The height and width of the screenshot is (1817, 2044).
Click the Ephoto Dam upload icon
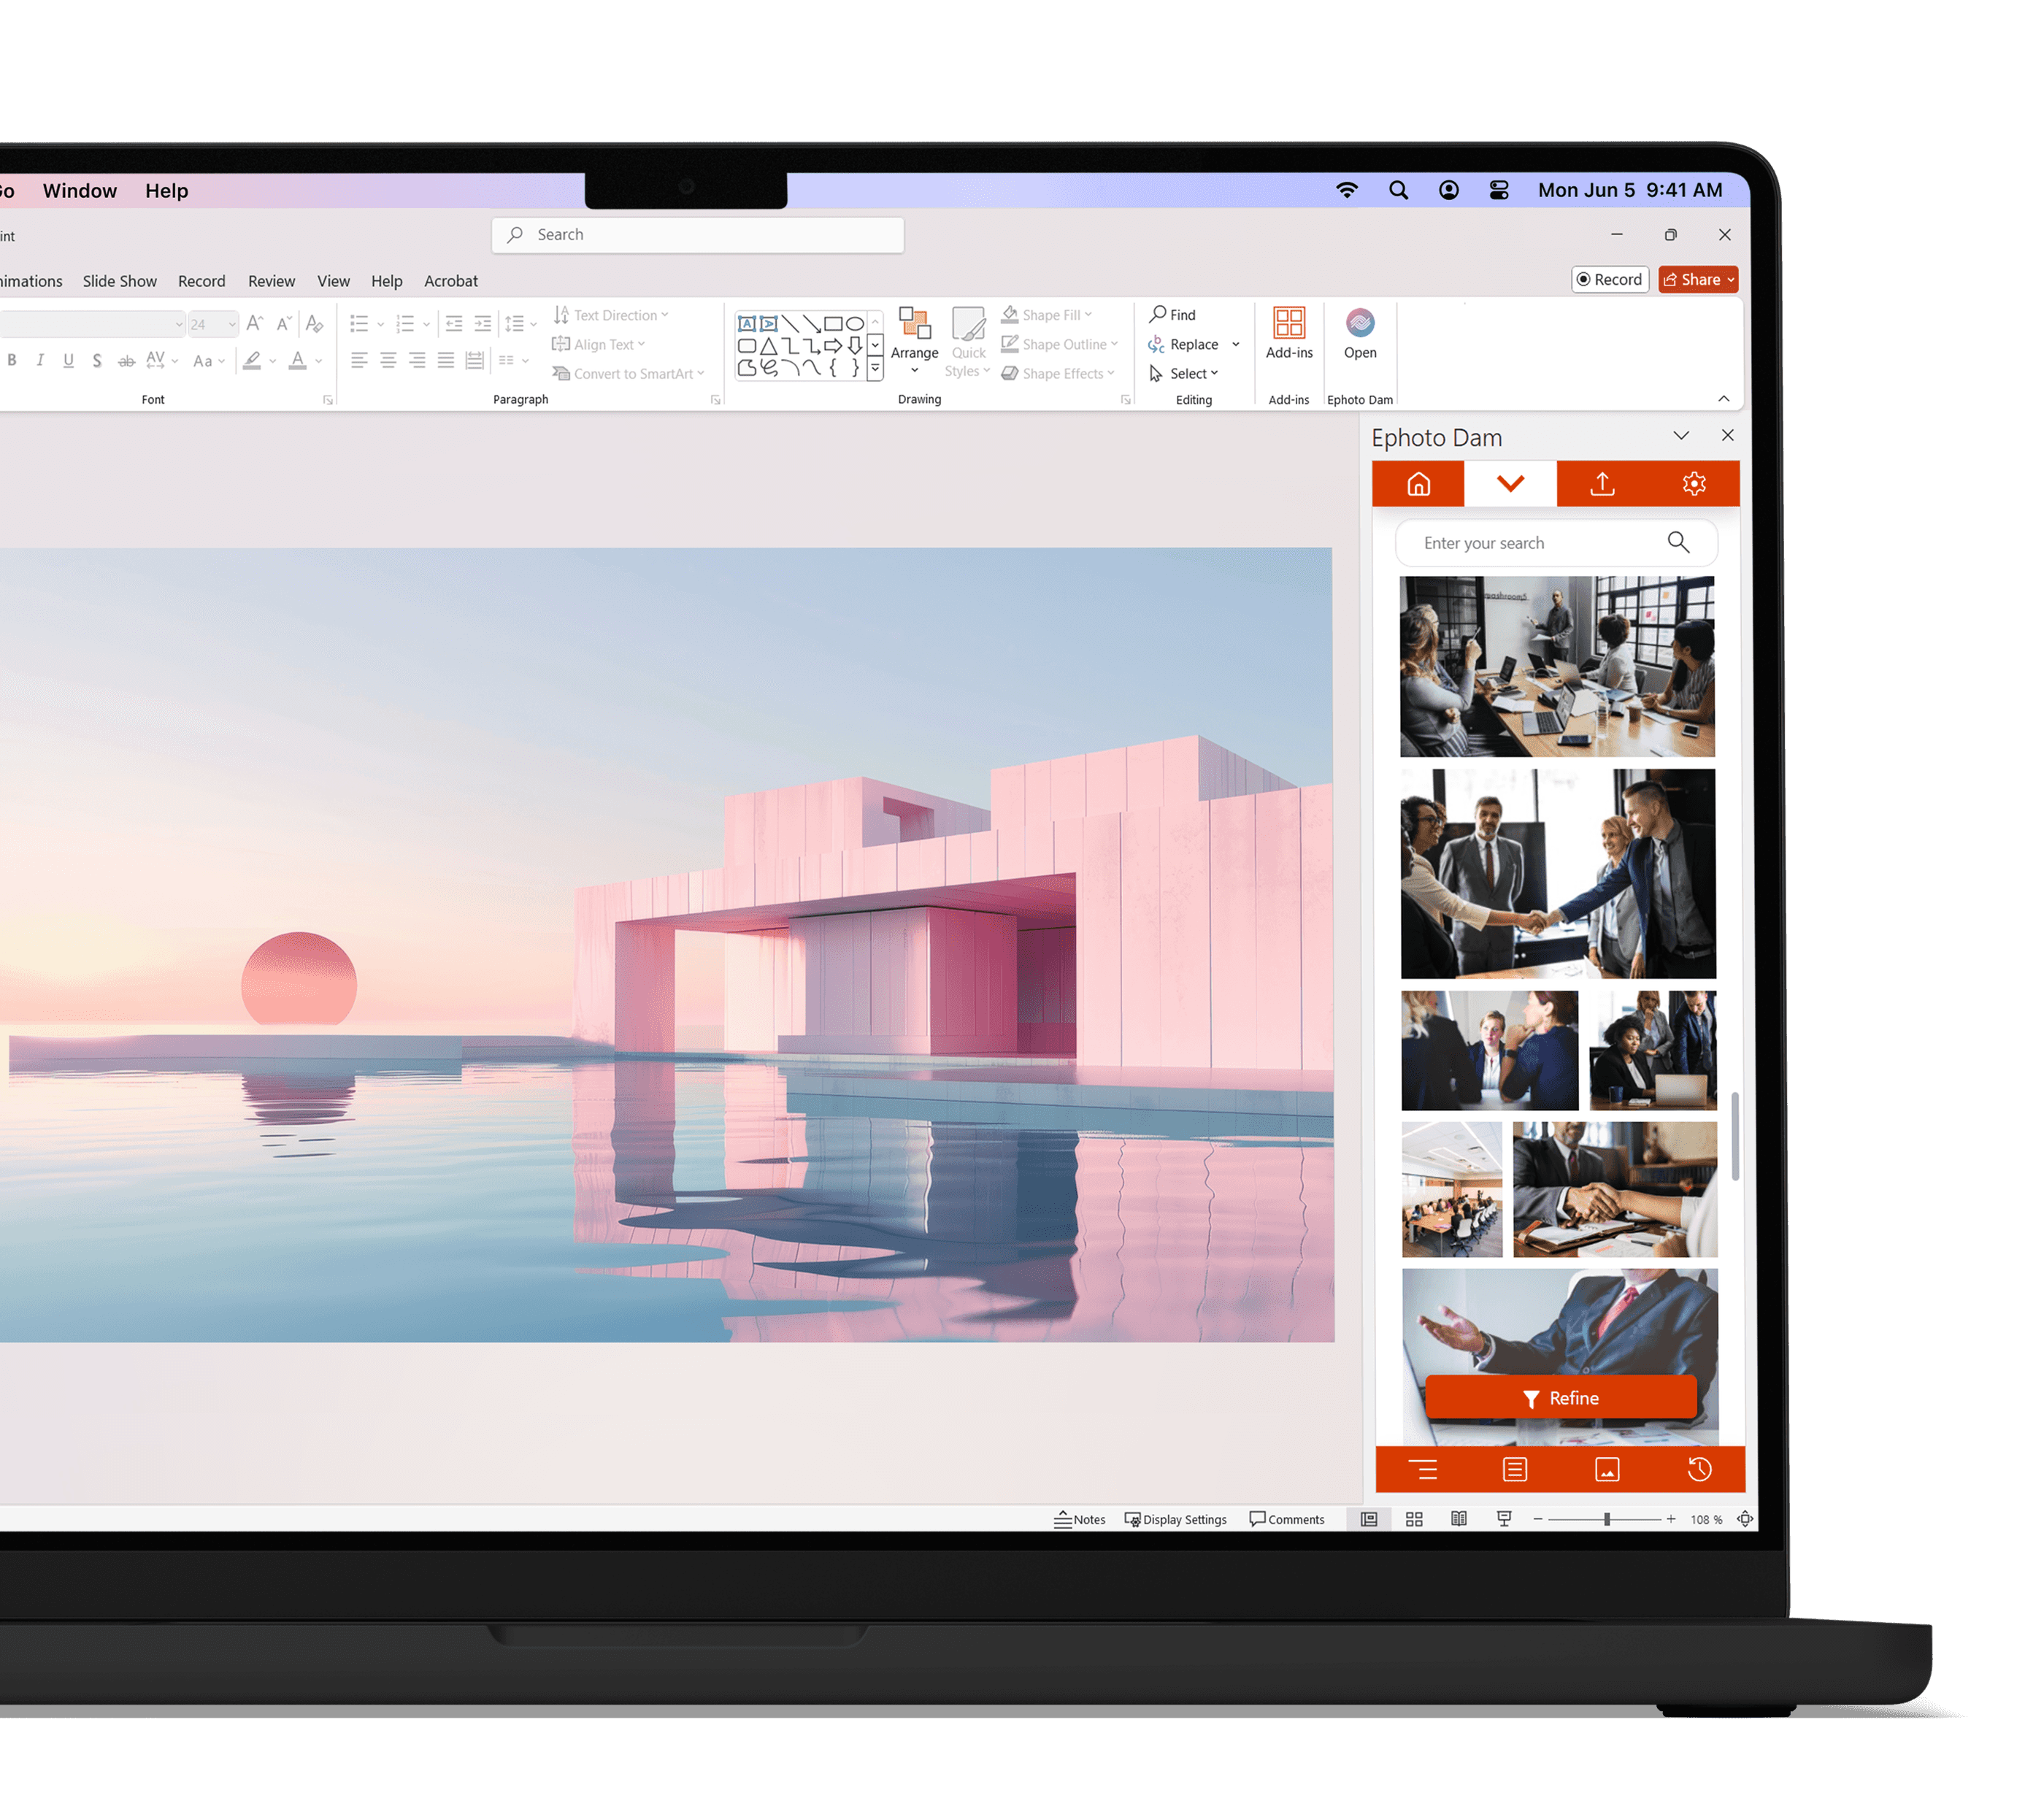click(1602, 484)
